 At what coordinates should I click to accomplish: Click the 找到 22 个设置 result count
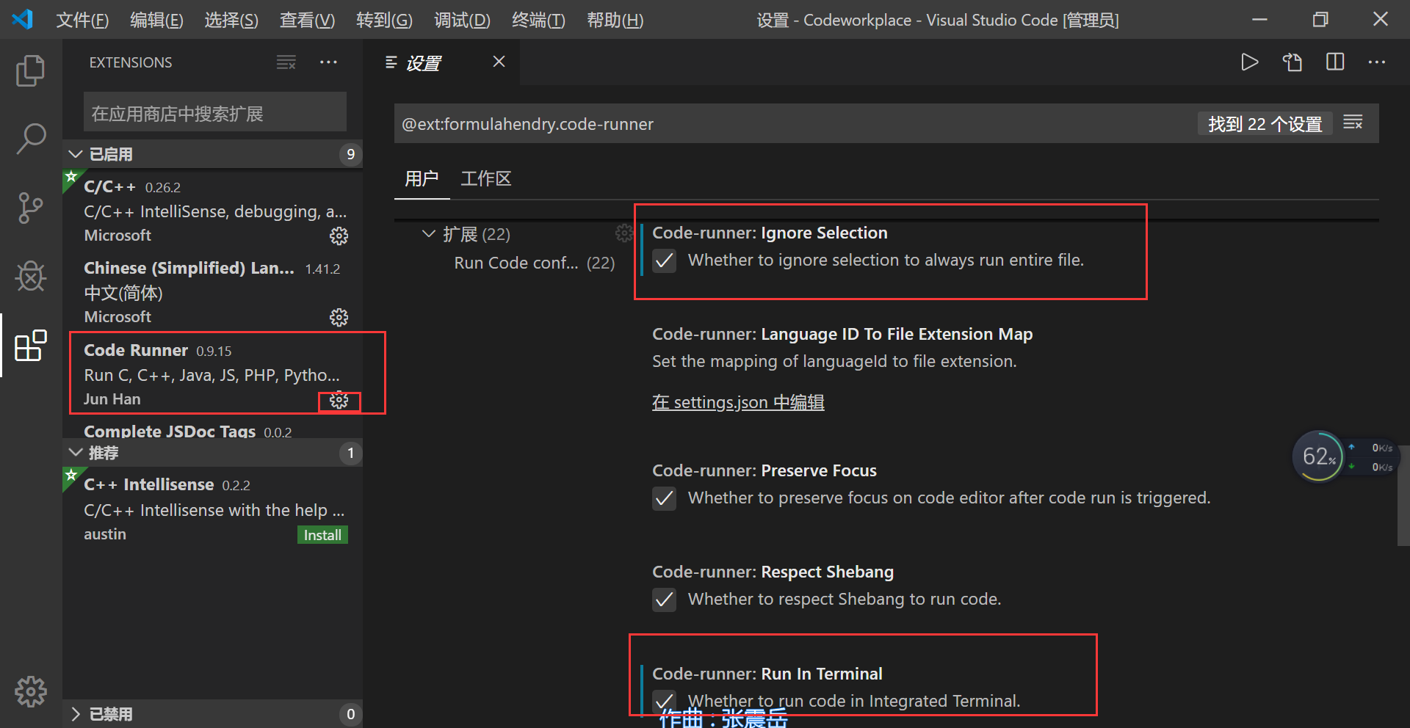tap(1265, 124)
